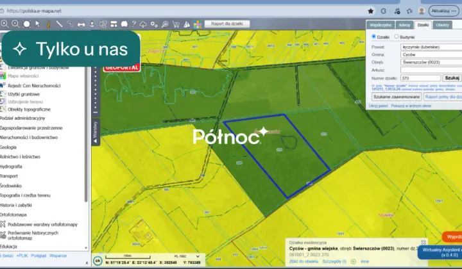Click the window layout toolbar icon
Viewport: 462px width, 269px height.
[114, 24]
